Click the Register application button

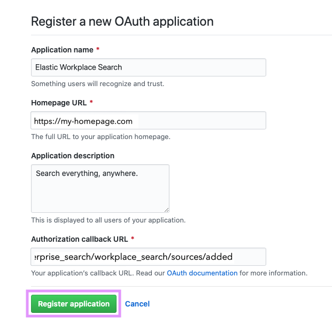pos(74,304)
